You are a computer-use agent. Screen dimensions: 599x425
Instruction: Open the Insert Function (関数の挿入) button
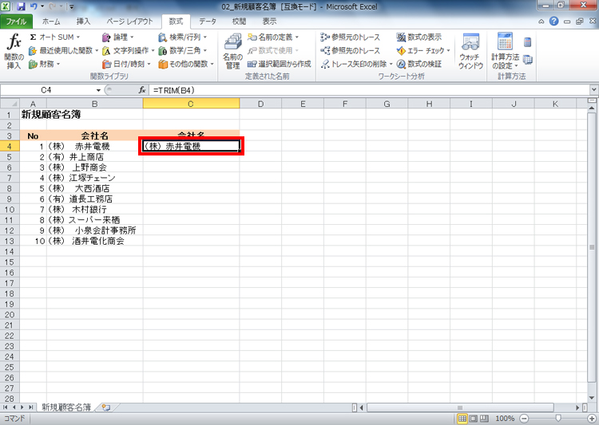pyautogui.click(x=14, y=52)
